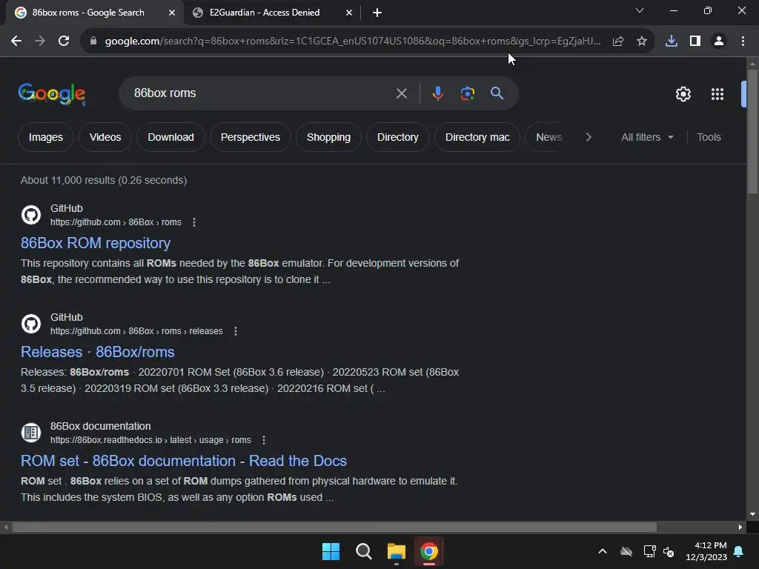Open ROM set - 86Box documentation link
This screenshot has width=759, height=569.
(x=184, y=461)
